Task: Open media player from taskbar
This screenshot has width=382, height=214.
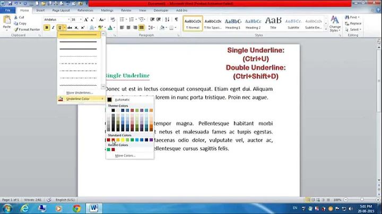Action: point(59,208)
